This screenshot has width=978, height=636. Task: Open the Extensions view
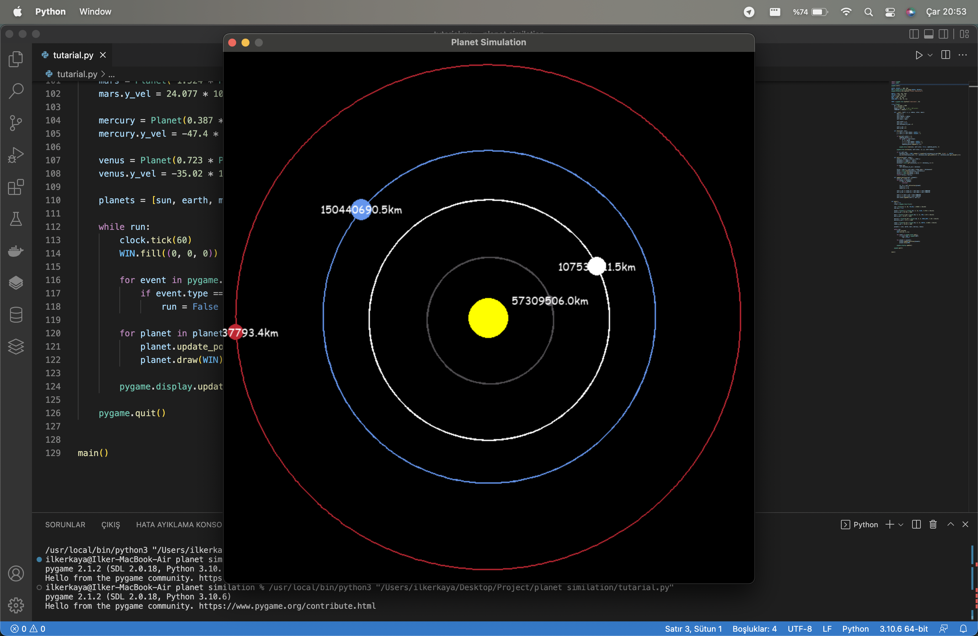click(x=16, y=187)
